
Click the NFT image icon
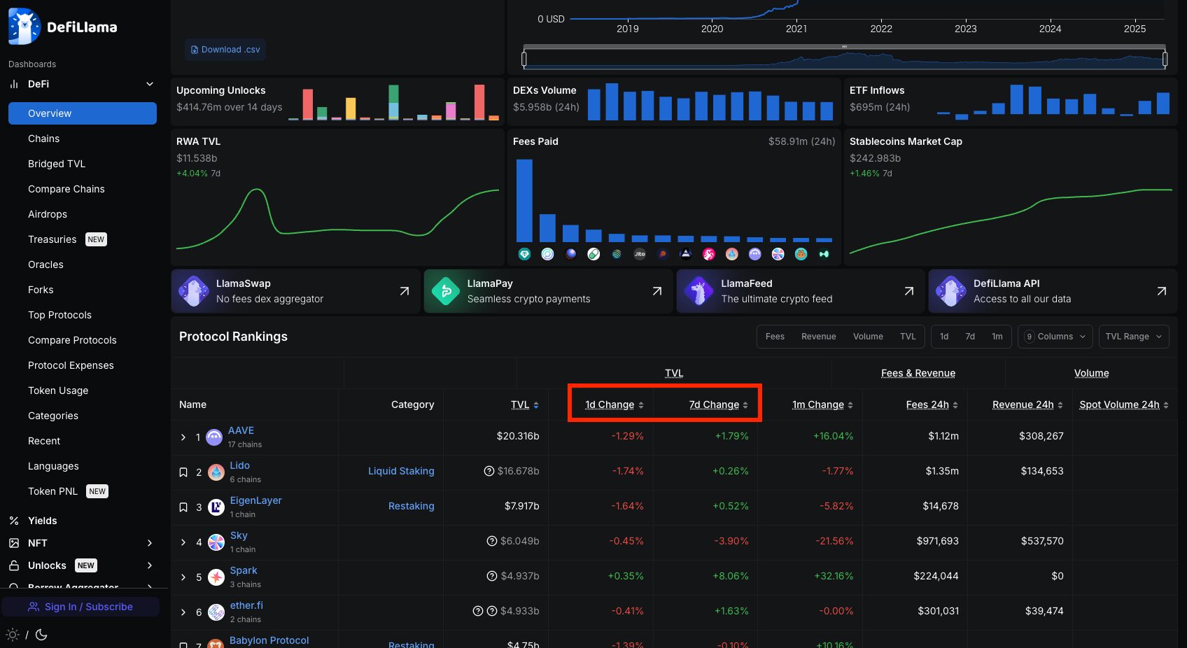14,543
